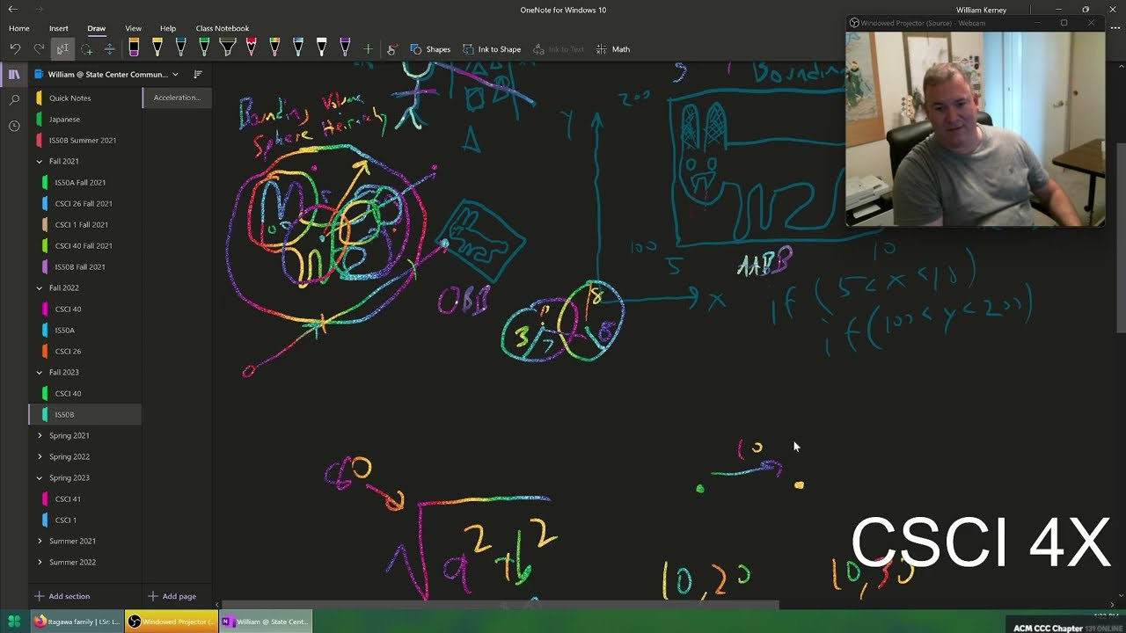Open the Shapes gallery
The height and width of the screenshot is (633, 1126).
point(430,49)
